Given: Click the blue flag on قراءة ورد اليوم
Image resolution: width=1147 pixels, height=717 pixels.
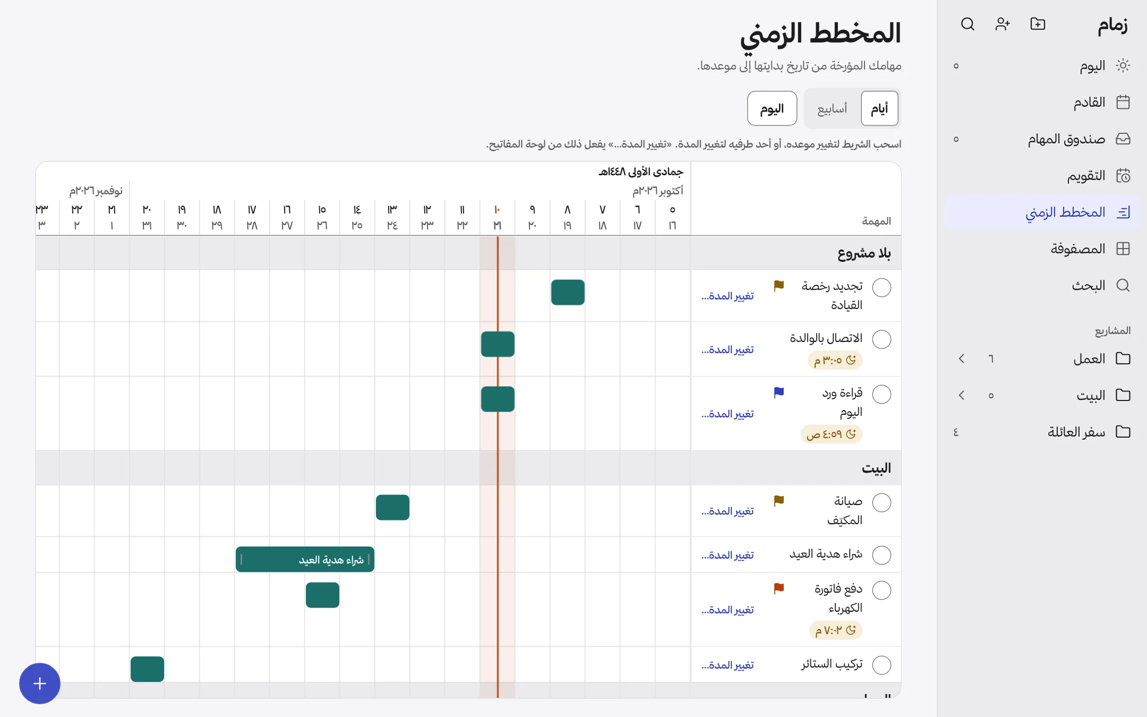Looking at the screenshot, I should [x=779, y=392].
